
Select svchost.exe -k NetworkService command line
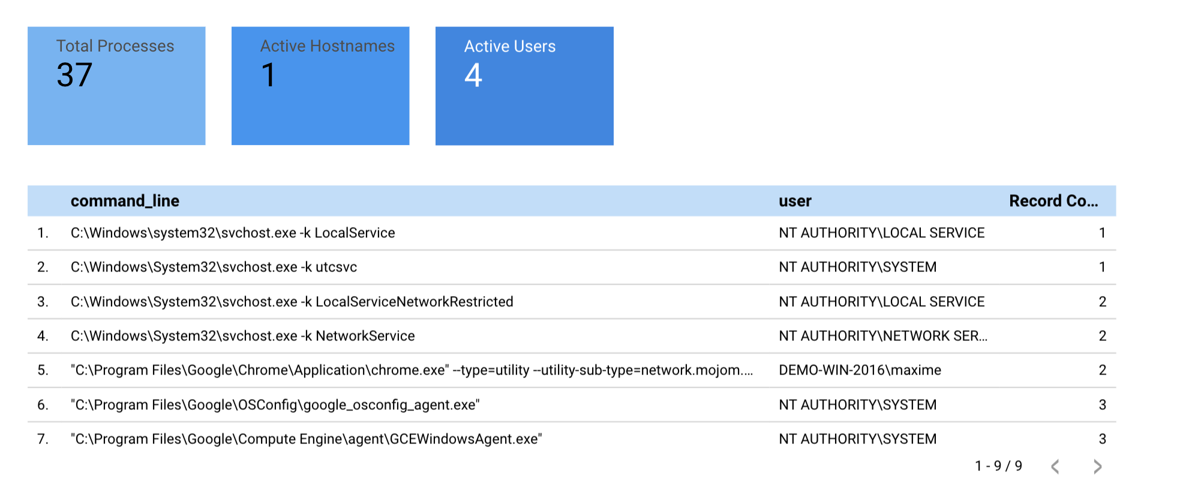point(242,336)
